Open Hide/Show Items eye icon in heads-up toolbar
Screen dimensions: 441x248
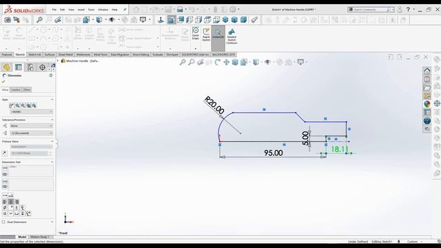click(267, 62)
